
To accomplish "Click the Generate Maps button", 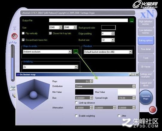I will click(x=146, y=97).
